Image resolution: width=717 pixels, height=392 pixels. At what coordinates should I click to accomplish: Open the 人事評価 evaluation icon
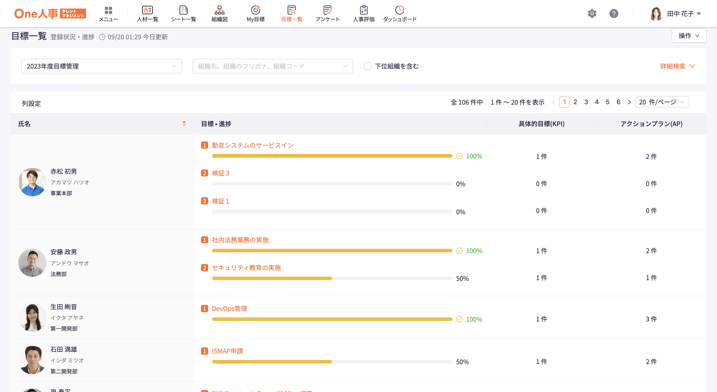tap(364, 11)
